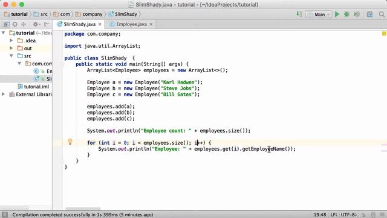
Task: Click com in the navigation breadcrumb
Action: (x=62, y=14)
